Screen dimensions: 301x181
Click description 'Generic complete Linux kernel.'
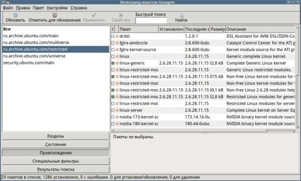click(256, 56)
